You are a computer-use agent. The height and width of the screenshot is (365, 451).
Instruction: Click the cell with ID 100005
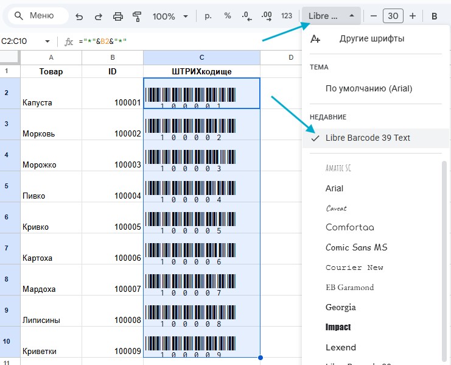(x=113, y=218)
